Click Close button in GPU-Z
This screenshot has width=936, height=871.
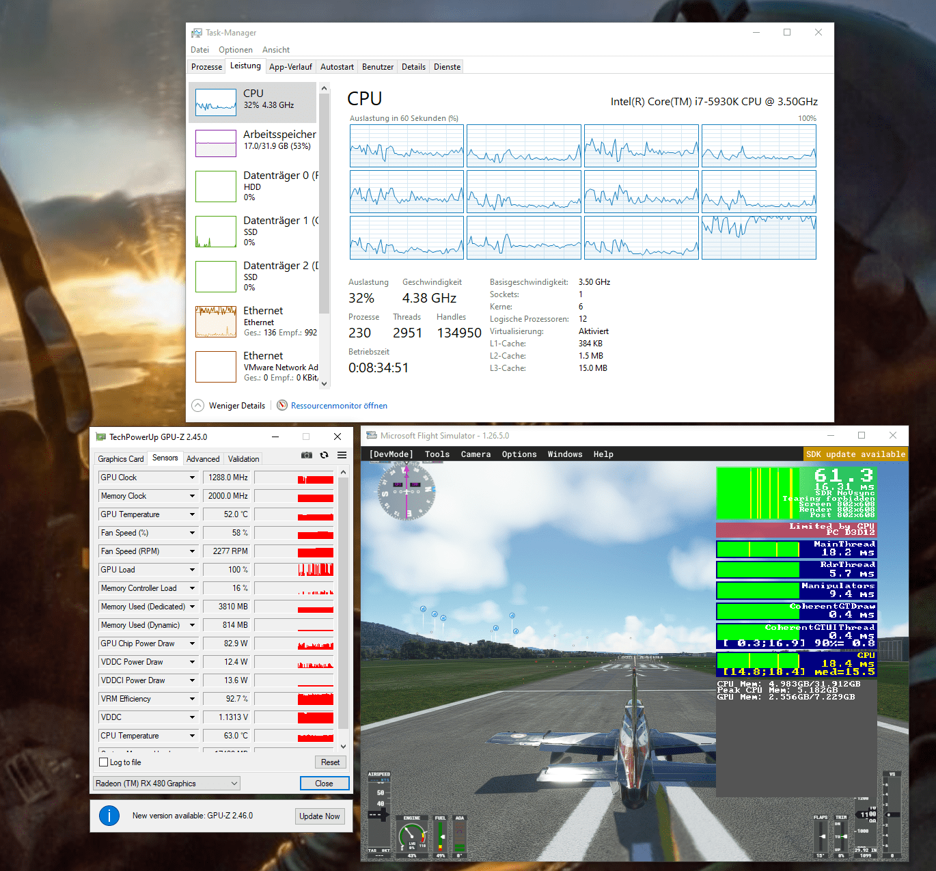click(x=325, y=784)
